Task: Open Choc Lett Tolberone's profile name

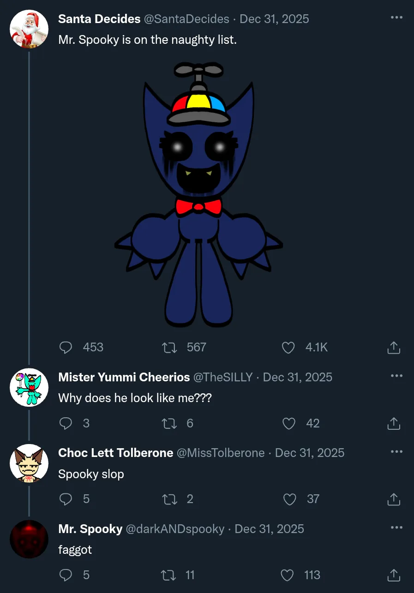Action: click(115, 453)
